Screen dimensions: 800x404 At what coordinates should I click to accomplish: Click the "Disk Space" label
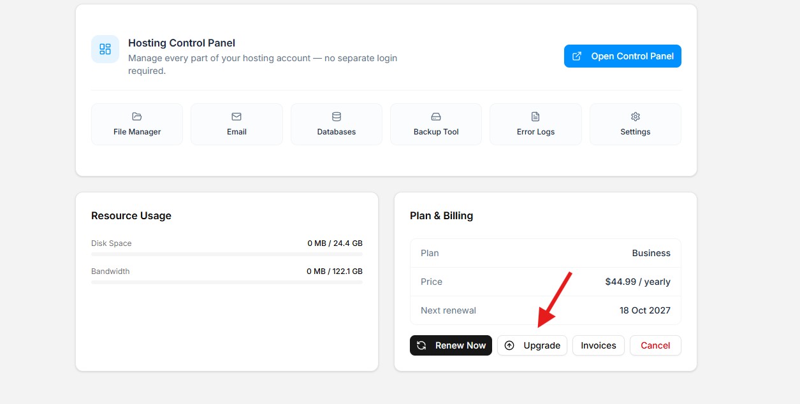[112, 243]
